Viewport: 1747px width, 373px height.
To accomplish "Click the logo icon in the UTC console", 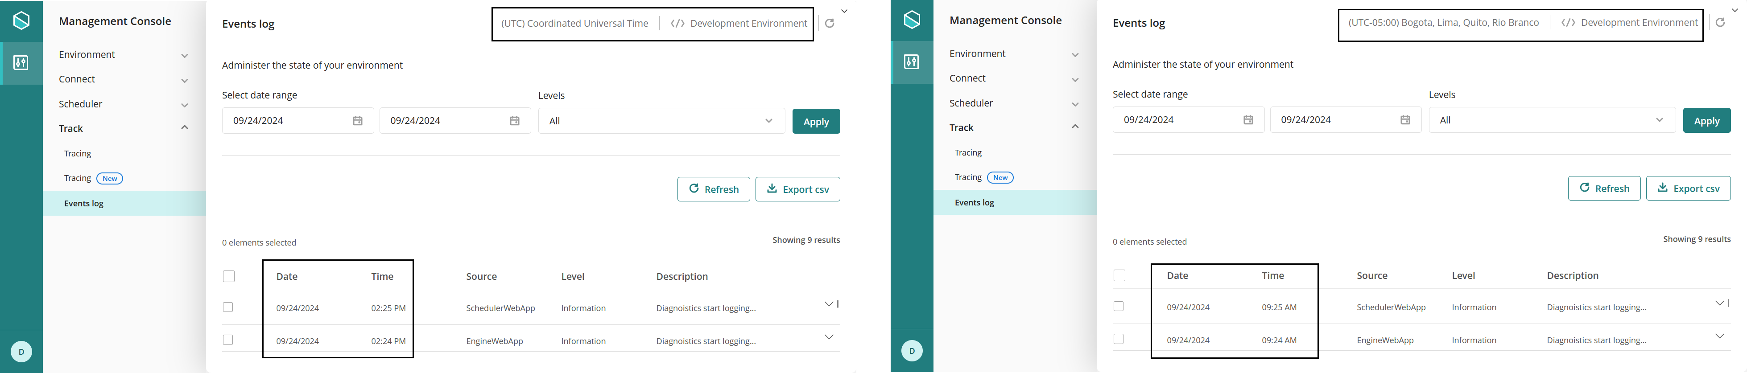I will (x=22, y=20).
